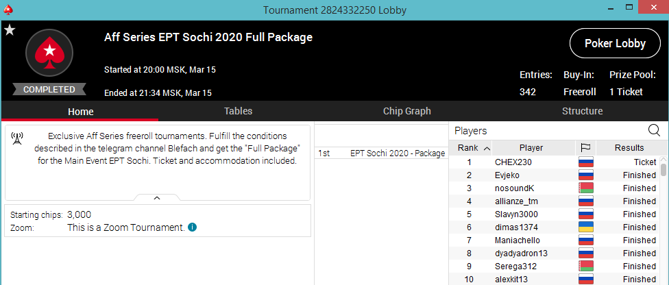669x285 pixels.
Task: Switch to the Structure tab
Action: click(x=582, y=111)
